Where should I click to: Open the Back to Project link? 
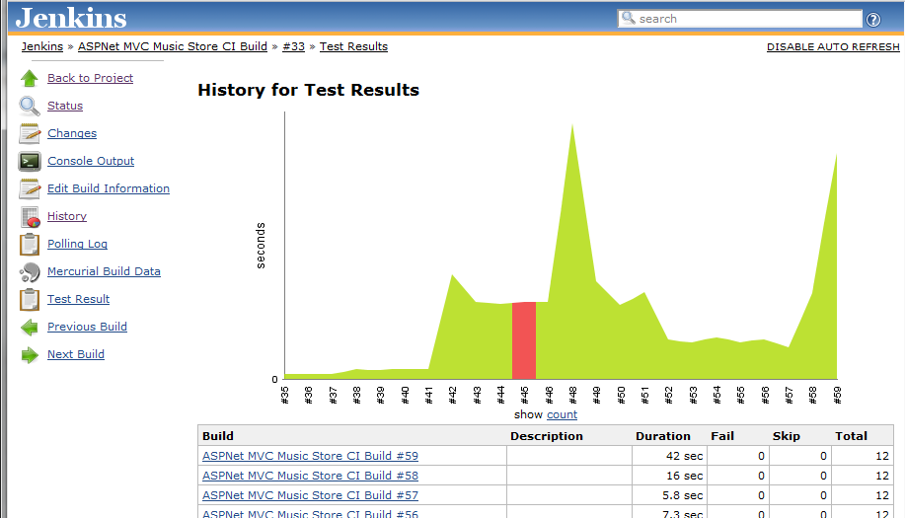click(90, 78)
